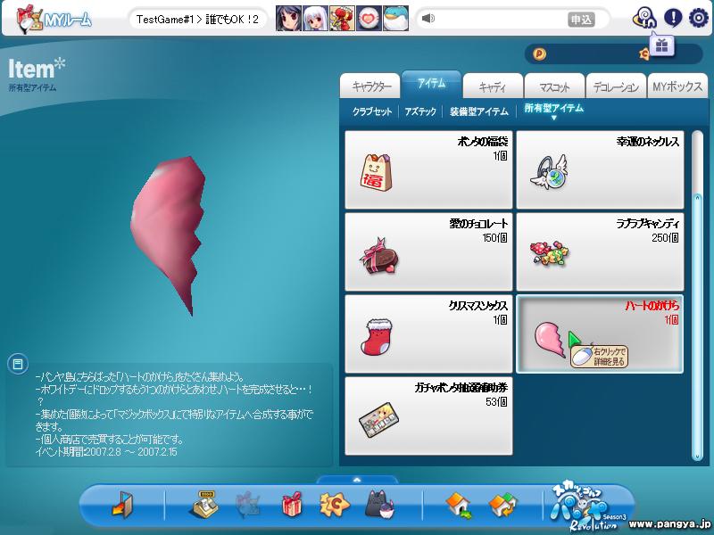Select the 幸運のネックレス winged necklace icon
The height and width of the screenshot is (535, 714).
[x=550, y=171]
